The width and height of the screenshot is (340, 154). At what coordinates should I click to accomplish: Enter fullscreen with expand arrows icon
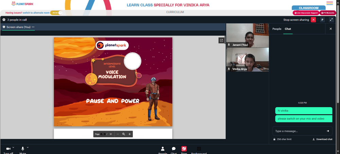(x=331, y=20)
